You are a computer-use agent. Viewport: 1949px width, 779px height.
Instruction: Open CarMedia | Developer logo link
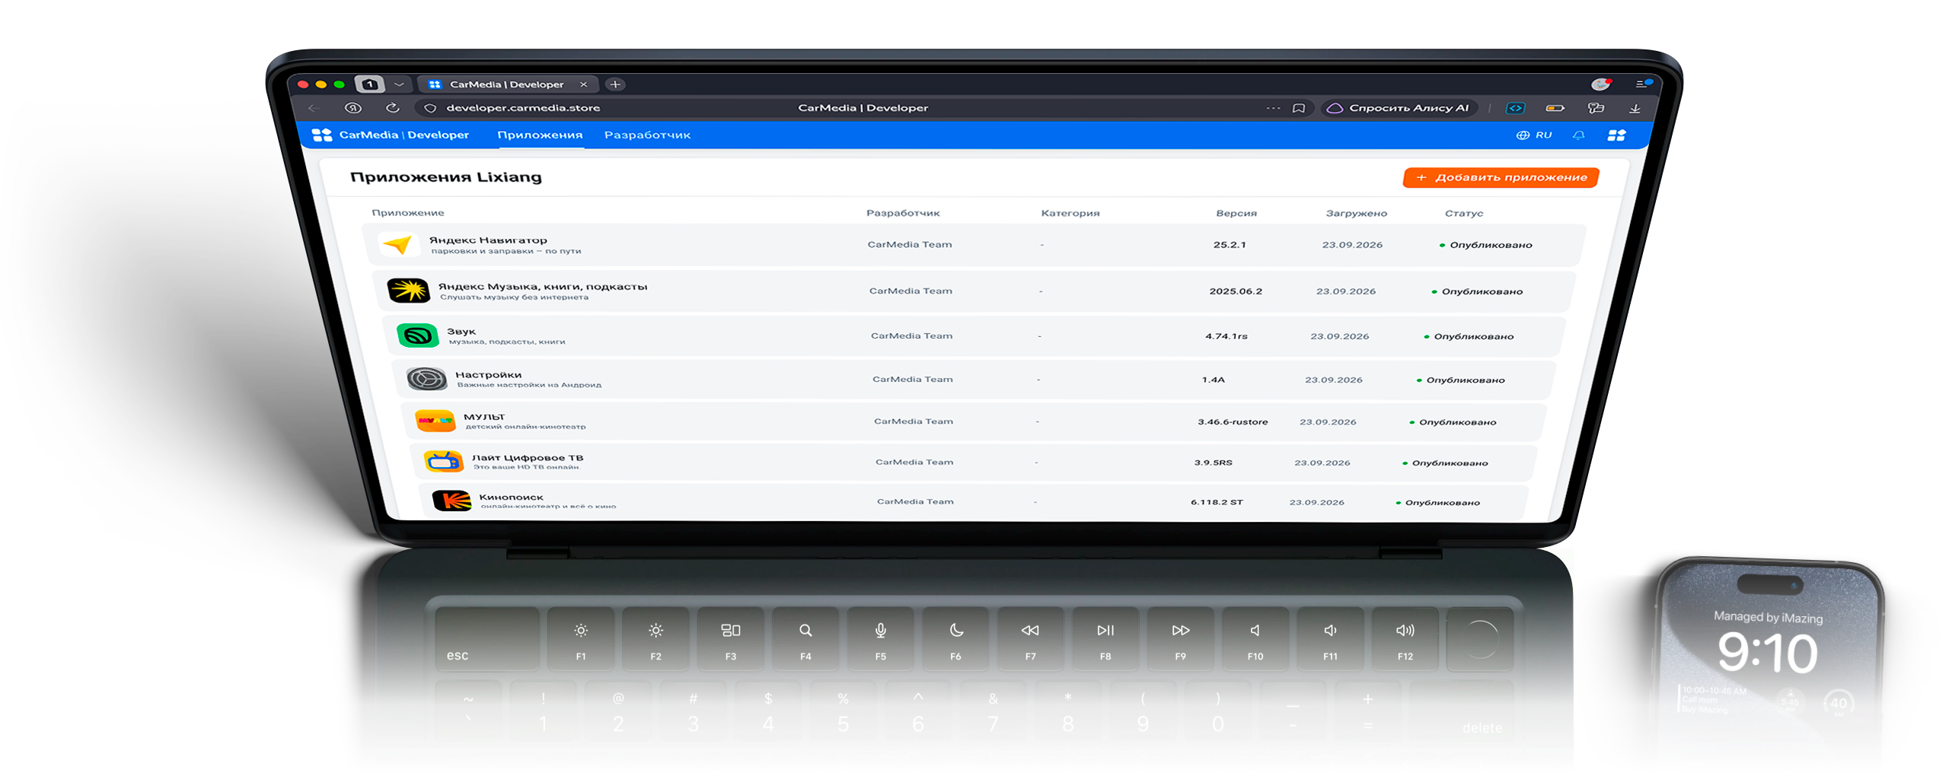pyautogui.click(x=391, y=135)
